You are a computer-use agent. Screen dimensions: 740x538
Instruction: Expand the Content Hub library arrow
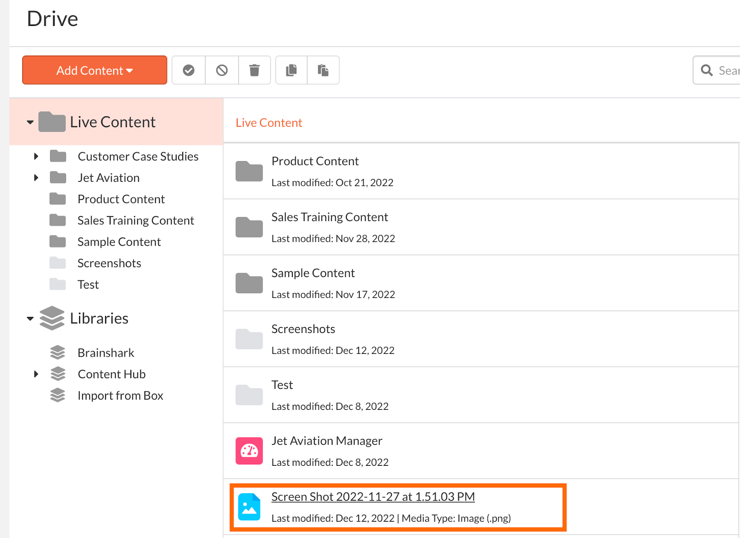point(36,374)
